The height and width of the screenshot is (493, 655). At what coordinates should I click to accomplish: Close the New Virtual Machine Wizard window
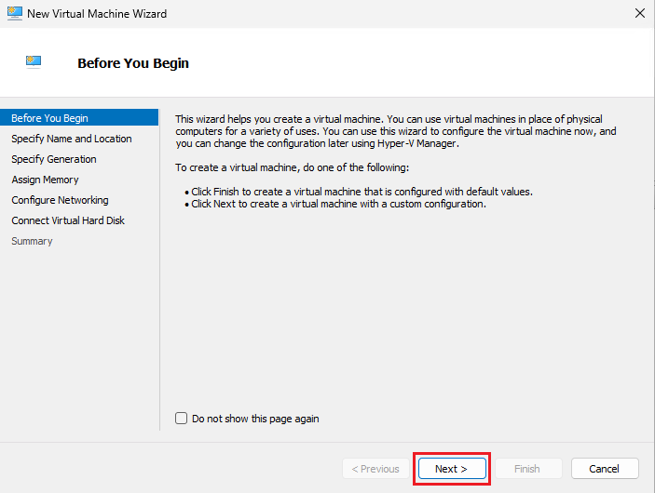coord(639,14)
